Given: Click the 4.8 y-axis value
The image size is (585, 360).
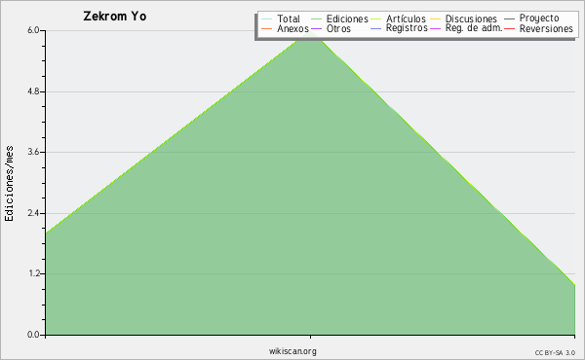Looking at the screenshot, I should tap(33, 91).
